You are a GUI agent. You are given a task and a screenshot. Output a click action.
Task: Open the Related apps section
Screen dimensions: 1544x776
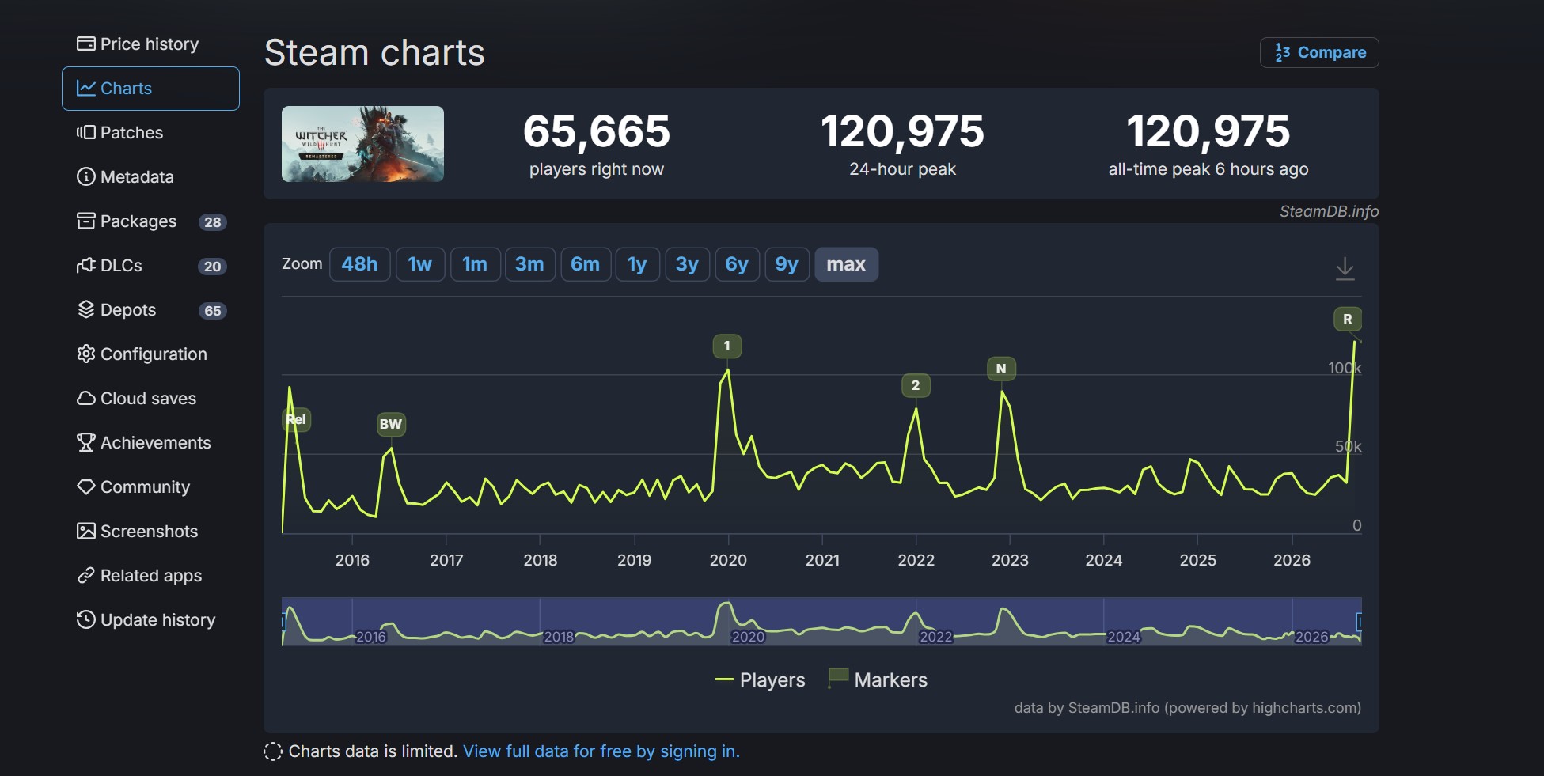coord(150,575)
